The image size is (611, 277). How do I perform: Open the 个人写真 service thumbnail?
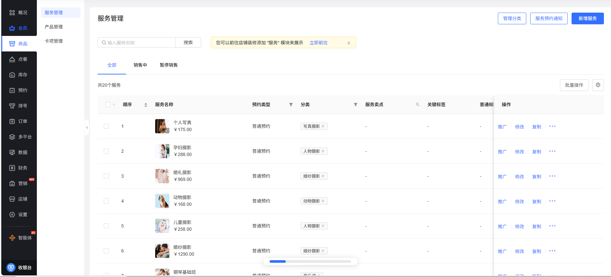tap(162, 126)
